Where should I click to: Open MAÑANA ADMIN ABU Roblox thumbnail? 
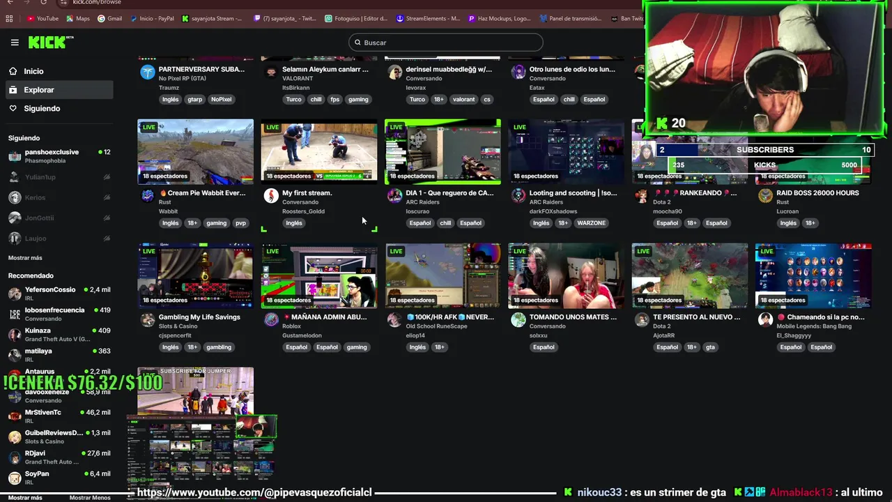[319, 275]
